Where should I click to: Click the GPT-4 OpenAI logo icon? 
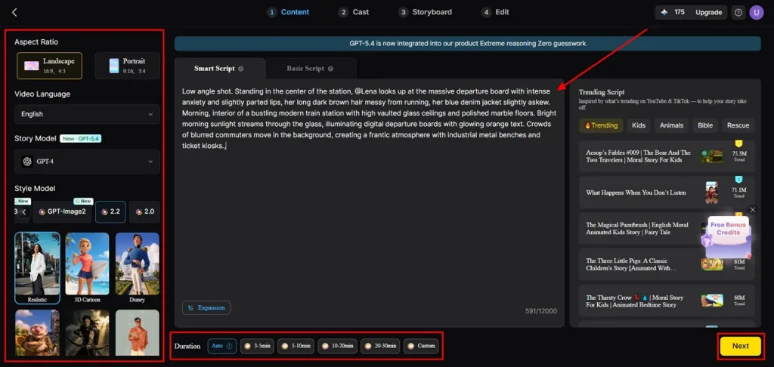[x=26, y=162]
